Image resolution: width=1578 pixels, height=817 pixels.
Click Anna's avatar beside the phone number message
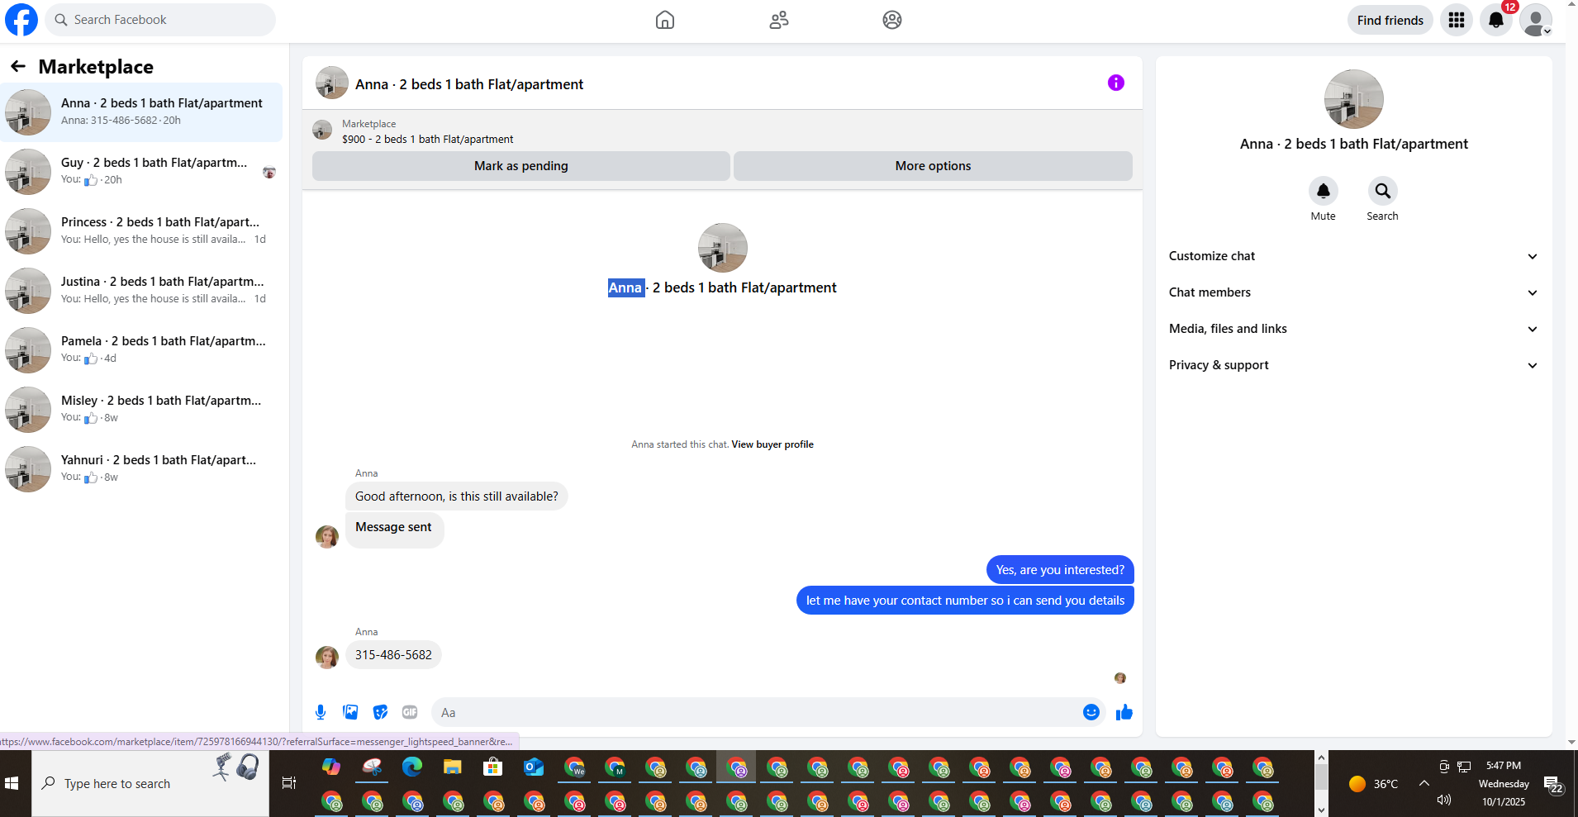327,657
